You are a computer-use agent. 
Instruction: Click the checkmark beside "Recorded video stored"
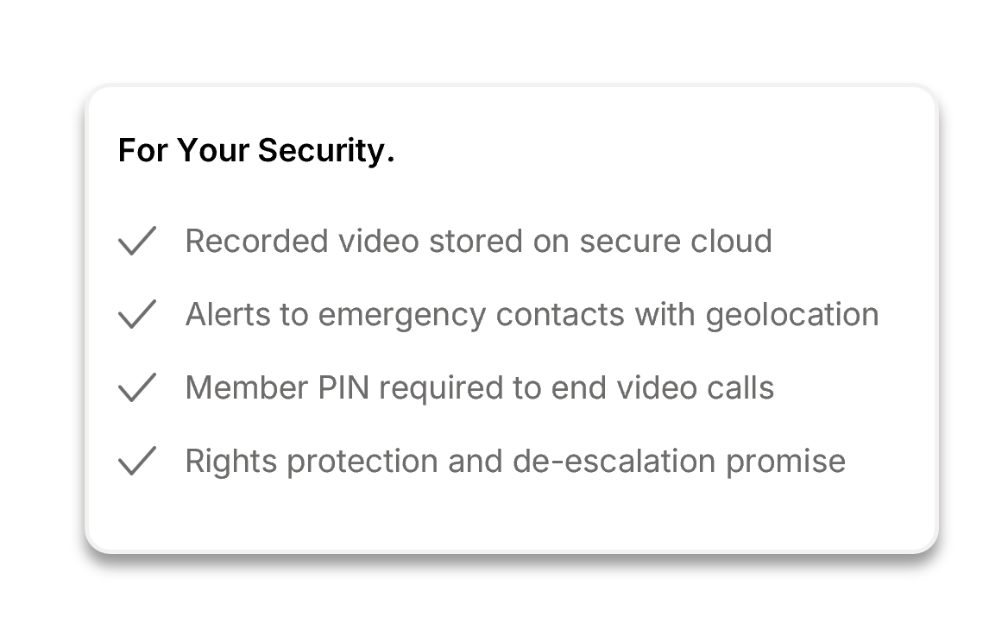[x=136, y=241]
